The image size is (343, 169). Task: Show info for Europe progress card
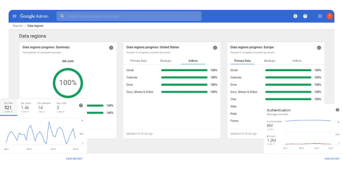pos(319,48)
